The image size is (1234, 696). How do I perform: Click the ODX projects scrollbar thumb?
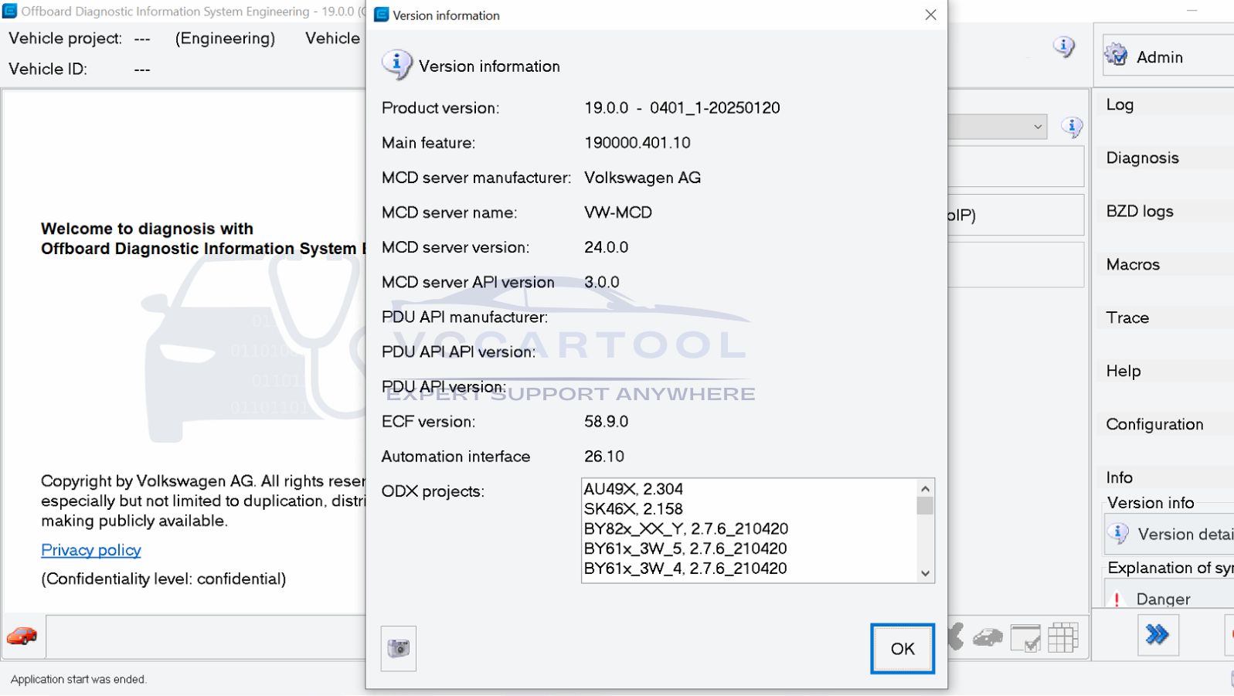coord(925,506)
